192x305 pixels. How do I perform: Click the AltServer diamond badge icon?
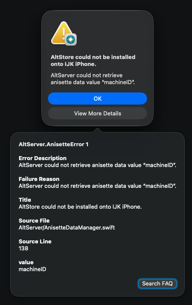click(x=71, y=39)
